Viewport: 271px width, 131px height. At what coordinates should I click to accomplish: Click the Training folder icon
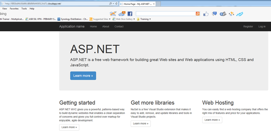pyautogui.click(x=138, y=19)
